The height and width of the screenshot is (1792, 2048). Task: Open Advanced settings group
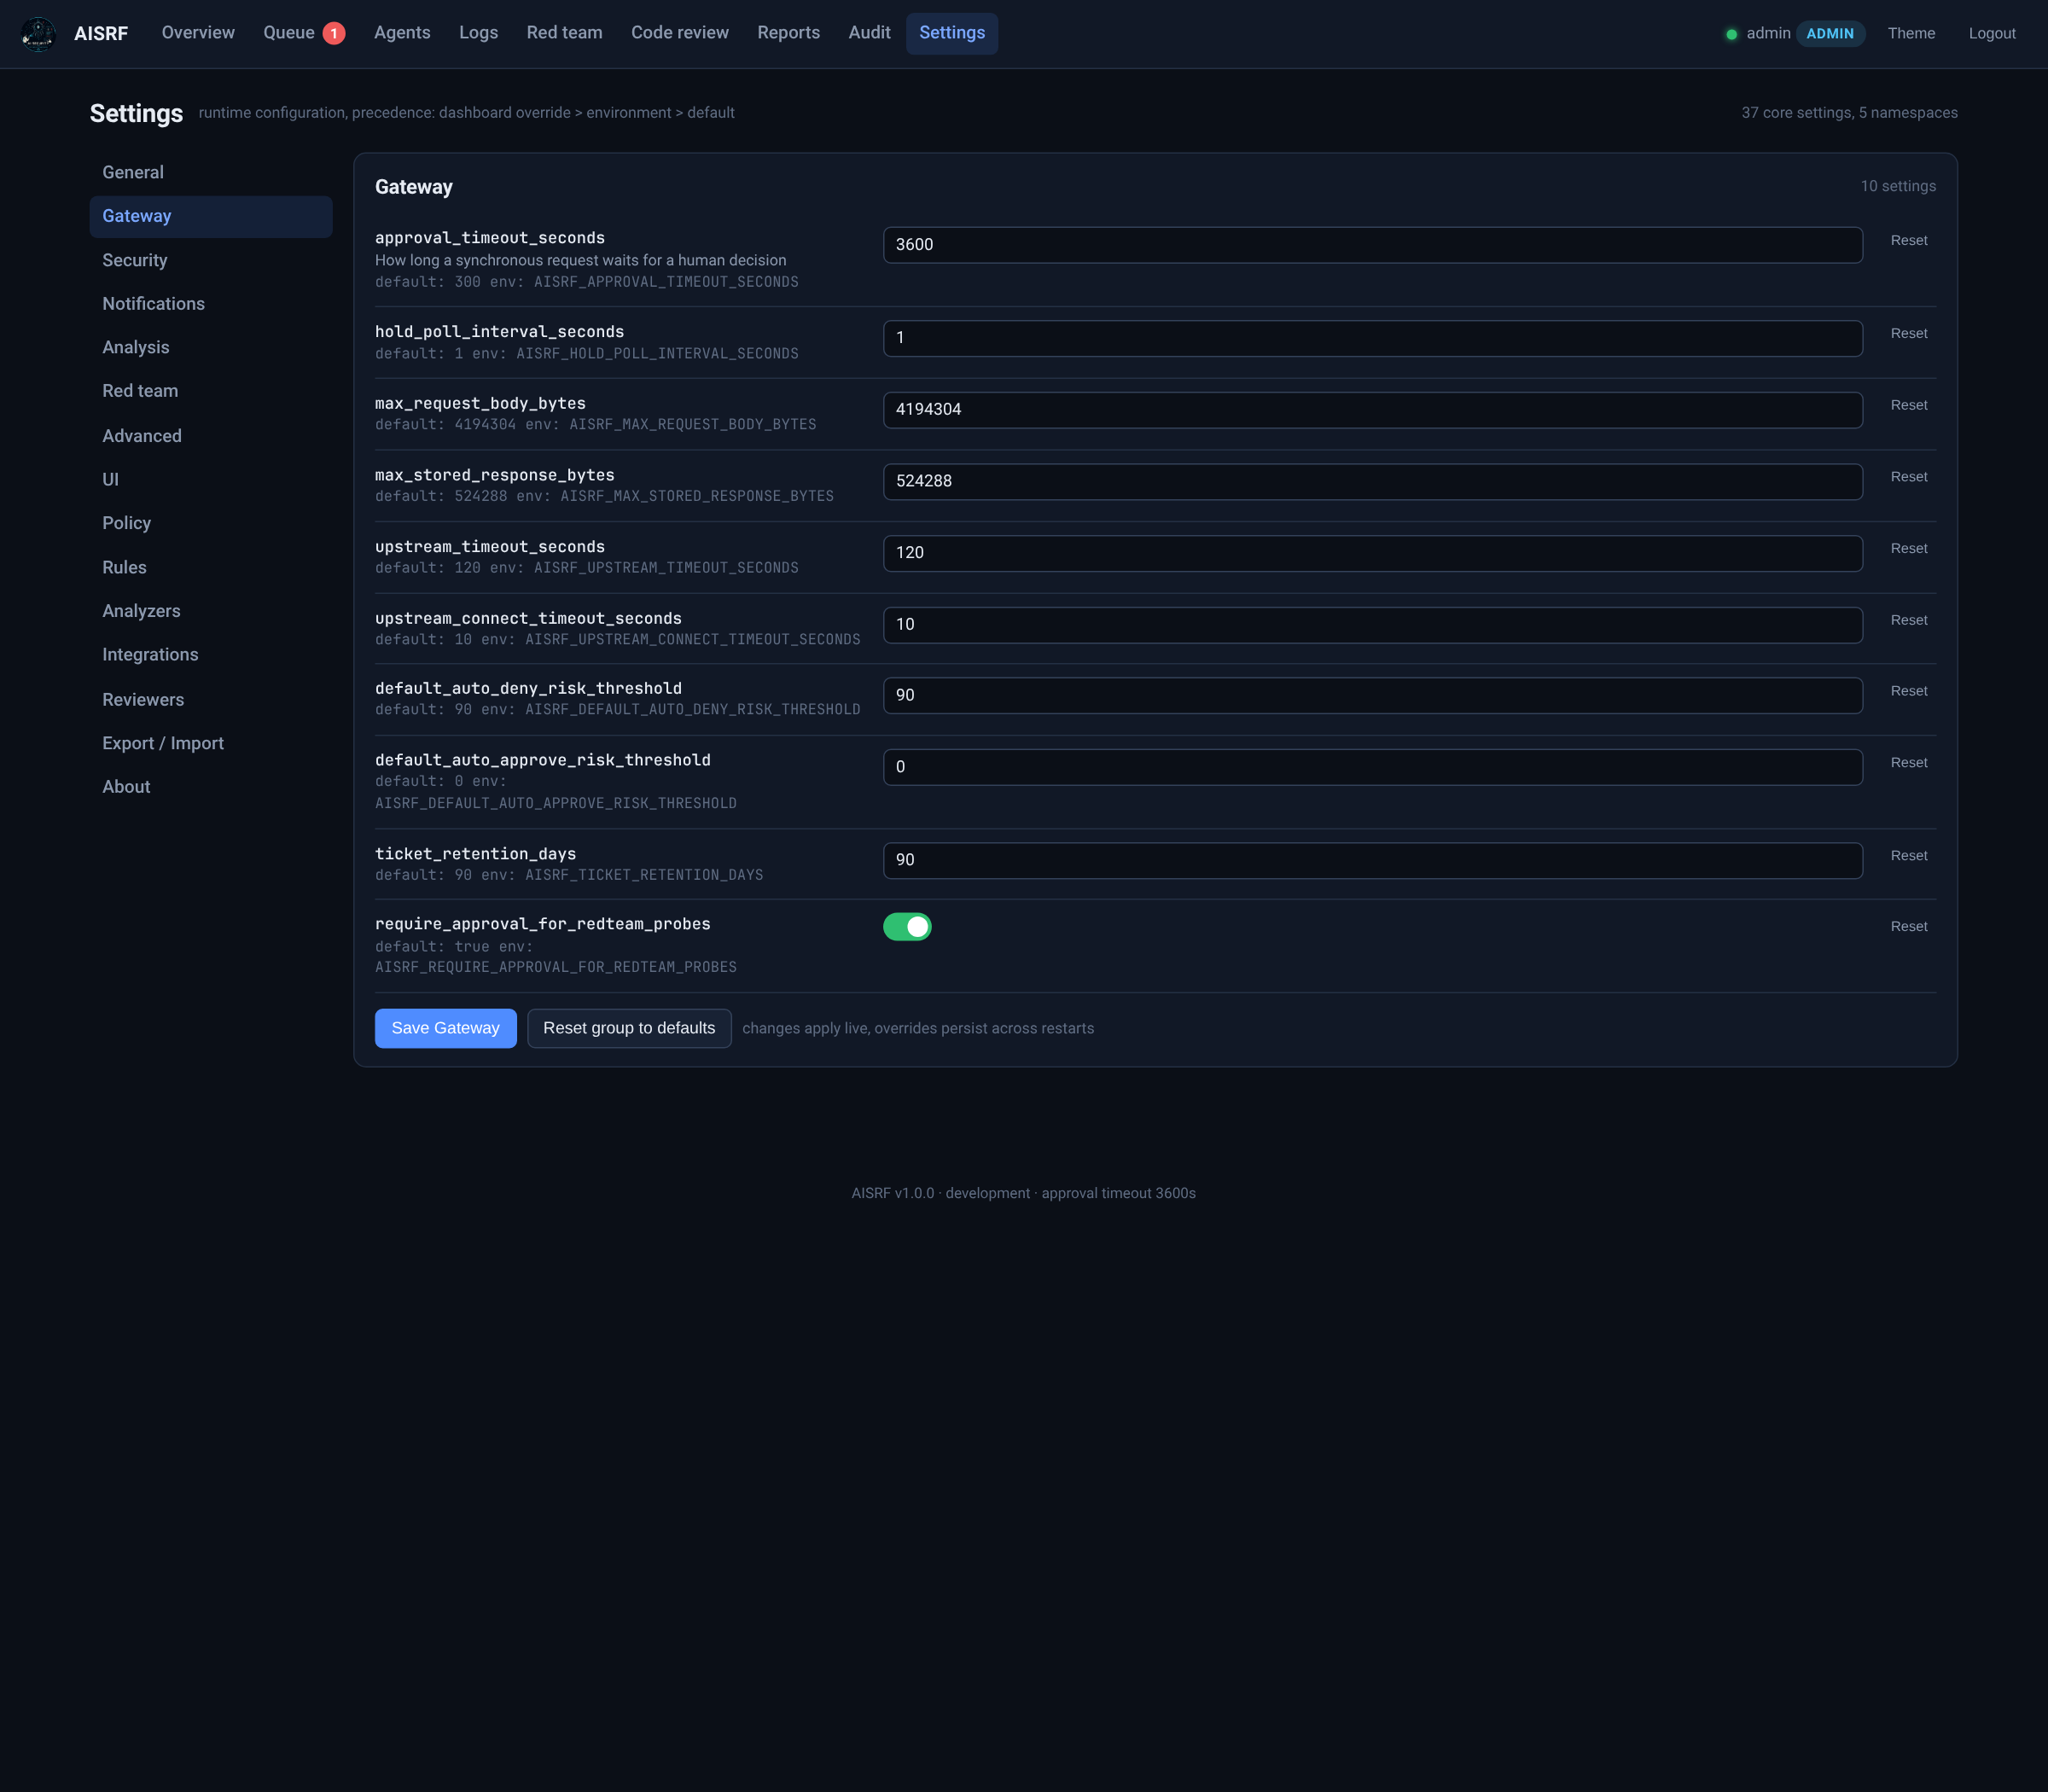[x=210, y=436]
